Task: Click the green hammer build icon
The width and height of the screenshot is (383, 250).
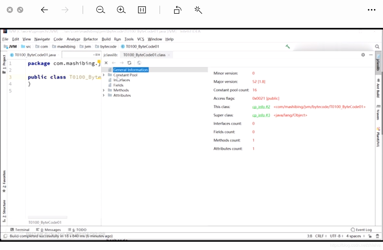Action: (x=288, y=46)
